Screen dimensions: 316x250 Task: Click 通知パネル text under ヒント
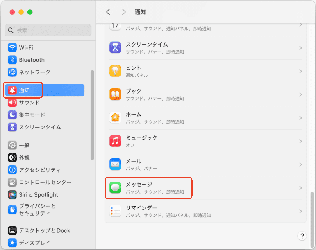point(137,75)
